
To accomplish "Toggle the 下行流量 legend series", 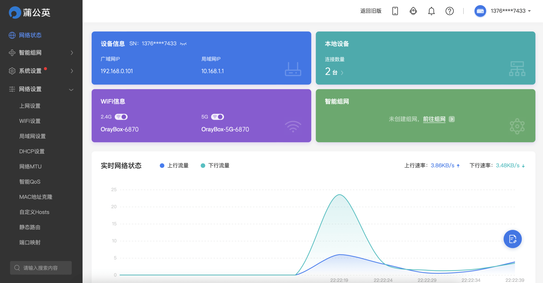I will coord(215,165).
